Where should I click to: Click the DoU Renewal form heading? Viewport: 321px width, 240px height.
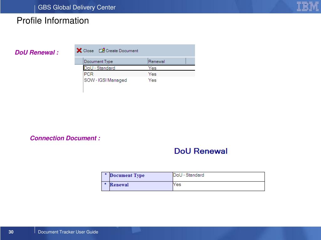pyautogui.click(x=201, y=151)
